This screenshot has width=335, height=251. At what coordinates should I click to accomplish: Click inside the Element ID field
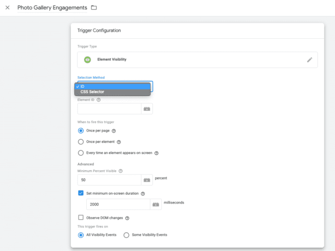click(109, 109)
